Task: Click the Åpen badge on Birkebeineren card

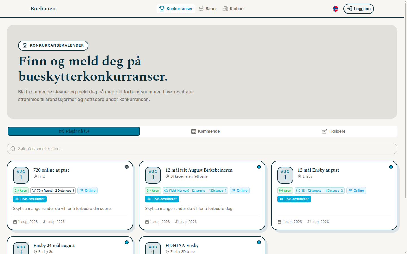Action: [153, 190]
